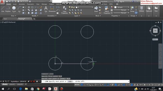Viewport: 163px width, 91px height.
Task: Select the Circle tool
Action: 14,9
